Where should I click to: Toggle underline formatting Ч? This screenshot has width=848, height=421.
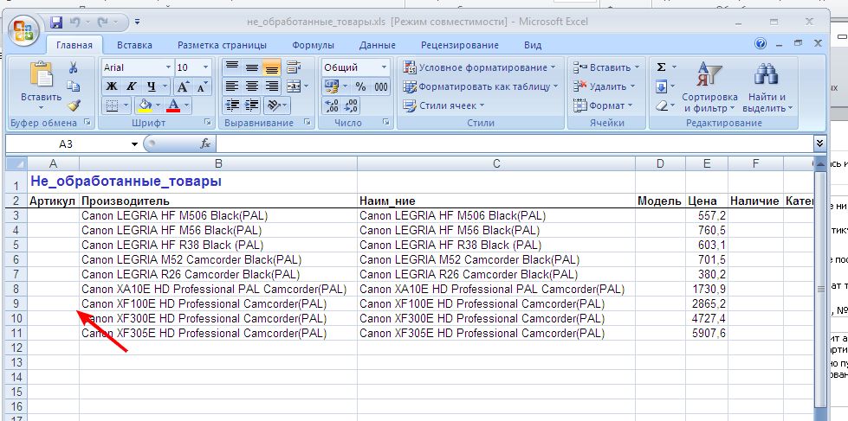click(151, 86)
